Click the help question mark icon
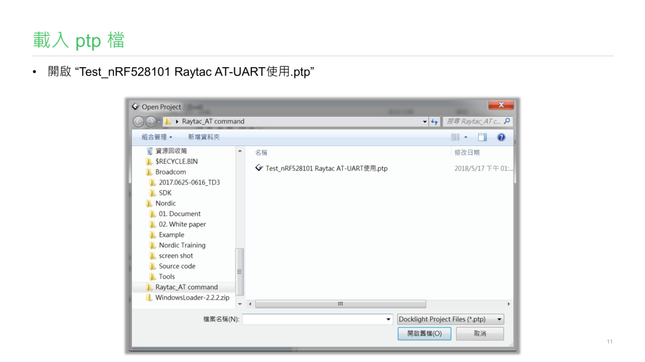The height and width of the screenshot is (362, 645). click(x=501, y=137)
